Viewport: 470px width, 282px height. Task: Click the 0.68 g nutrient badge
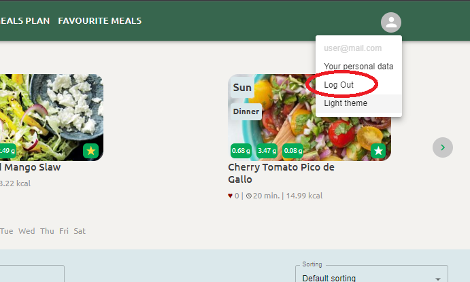pos(241,151)
